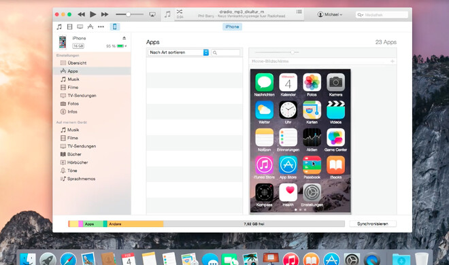Screen dimensions: 449x265
Task: Select the Notizen app icon
Action: (265, 137)
